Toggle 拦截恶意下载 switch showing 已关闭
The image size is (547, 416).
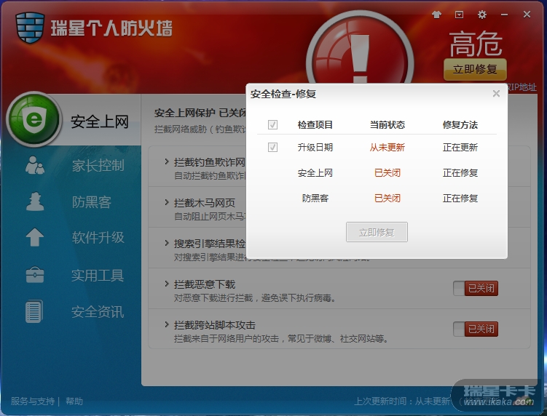point(476,289)
